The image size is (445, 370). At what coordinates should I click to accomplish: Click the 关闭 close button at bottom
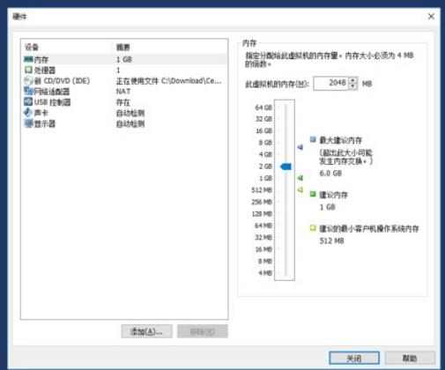point(354,358)
